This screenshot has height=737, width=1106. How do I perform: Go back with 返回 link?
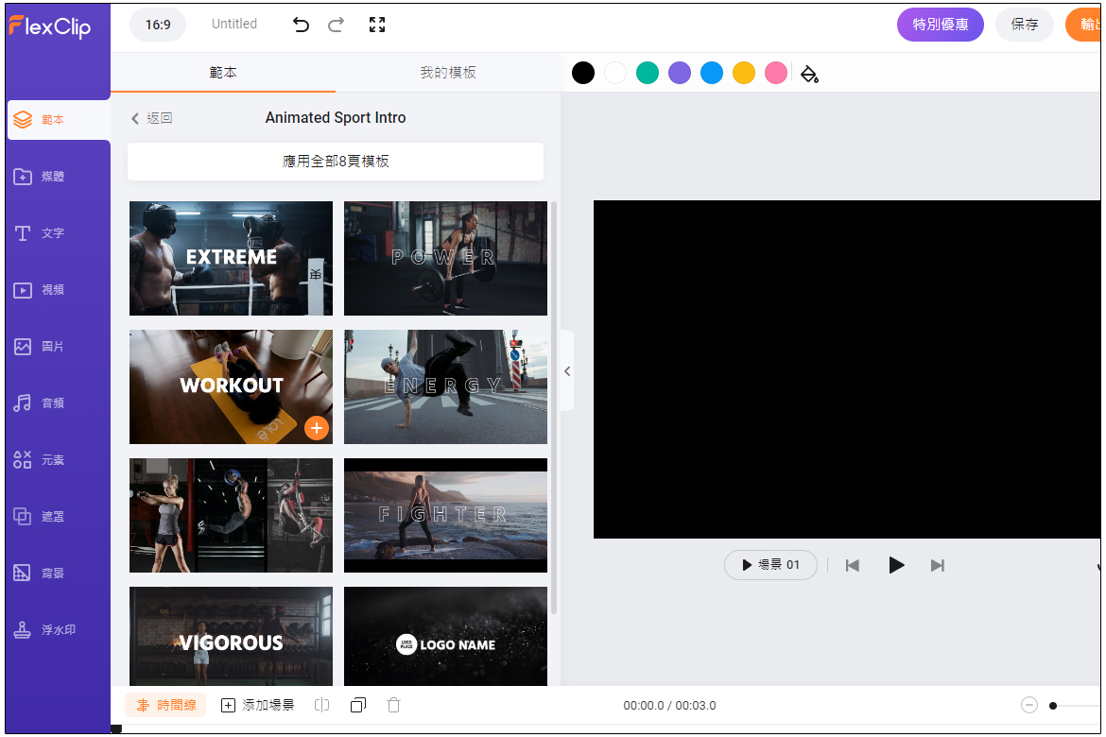click(151, 118)
